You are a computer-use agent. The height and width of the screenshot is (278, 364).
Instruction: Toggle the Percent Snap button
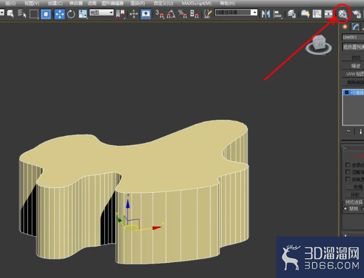pos(183,14)
